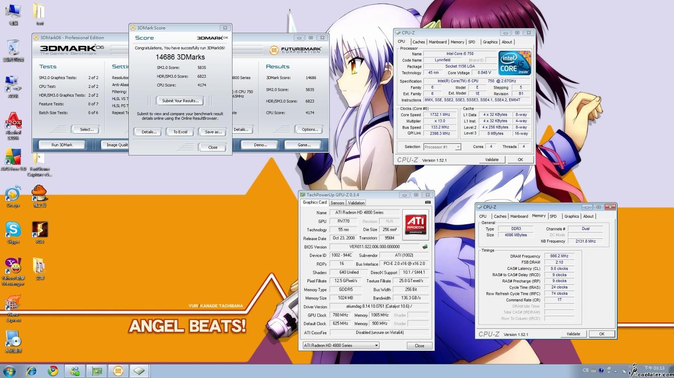The height and width of the screenshot is (378, 674).
Task: Open Mainboard tab in top CPU-Z window
Action: (438, 42)
